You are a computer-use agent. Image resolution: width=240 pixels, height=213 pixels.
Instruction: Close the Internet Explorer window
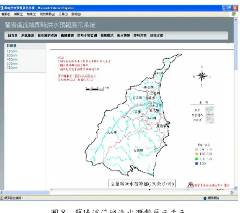235,8
